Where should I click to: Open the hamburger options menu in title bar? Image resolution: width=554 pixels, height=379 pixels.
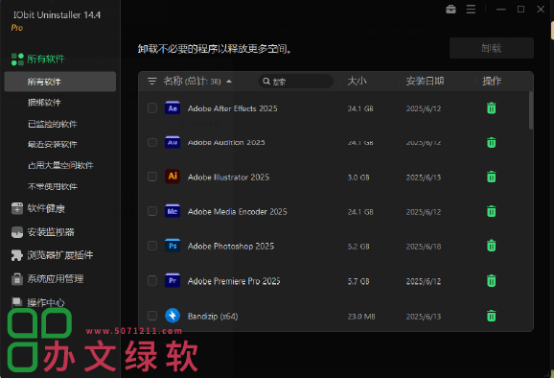click(x=471, y=10)
